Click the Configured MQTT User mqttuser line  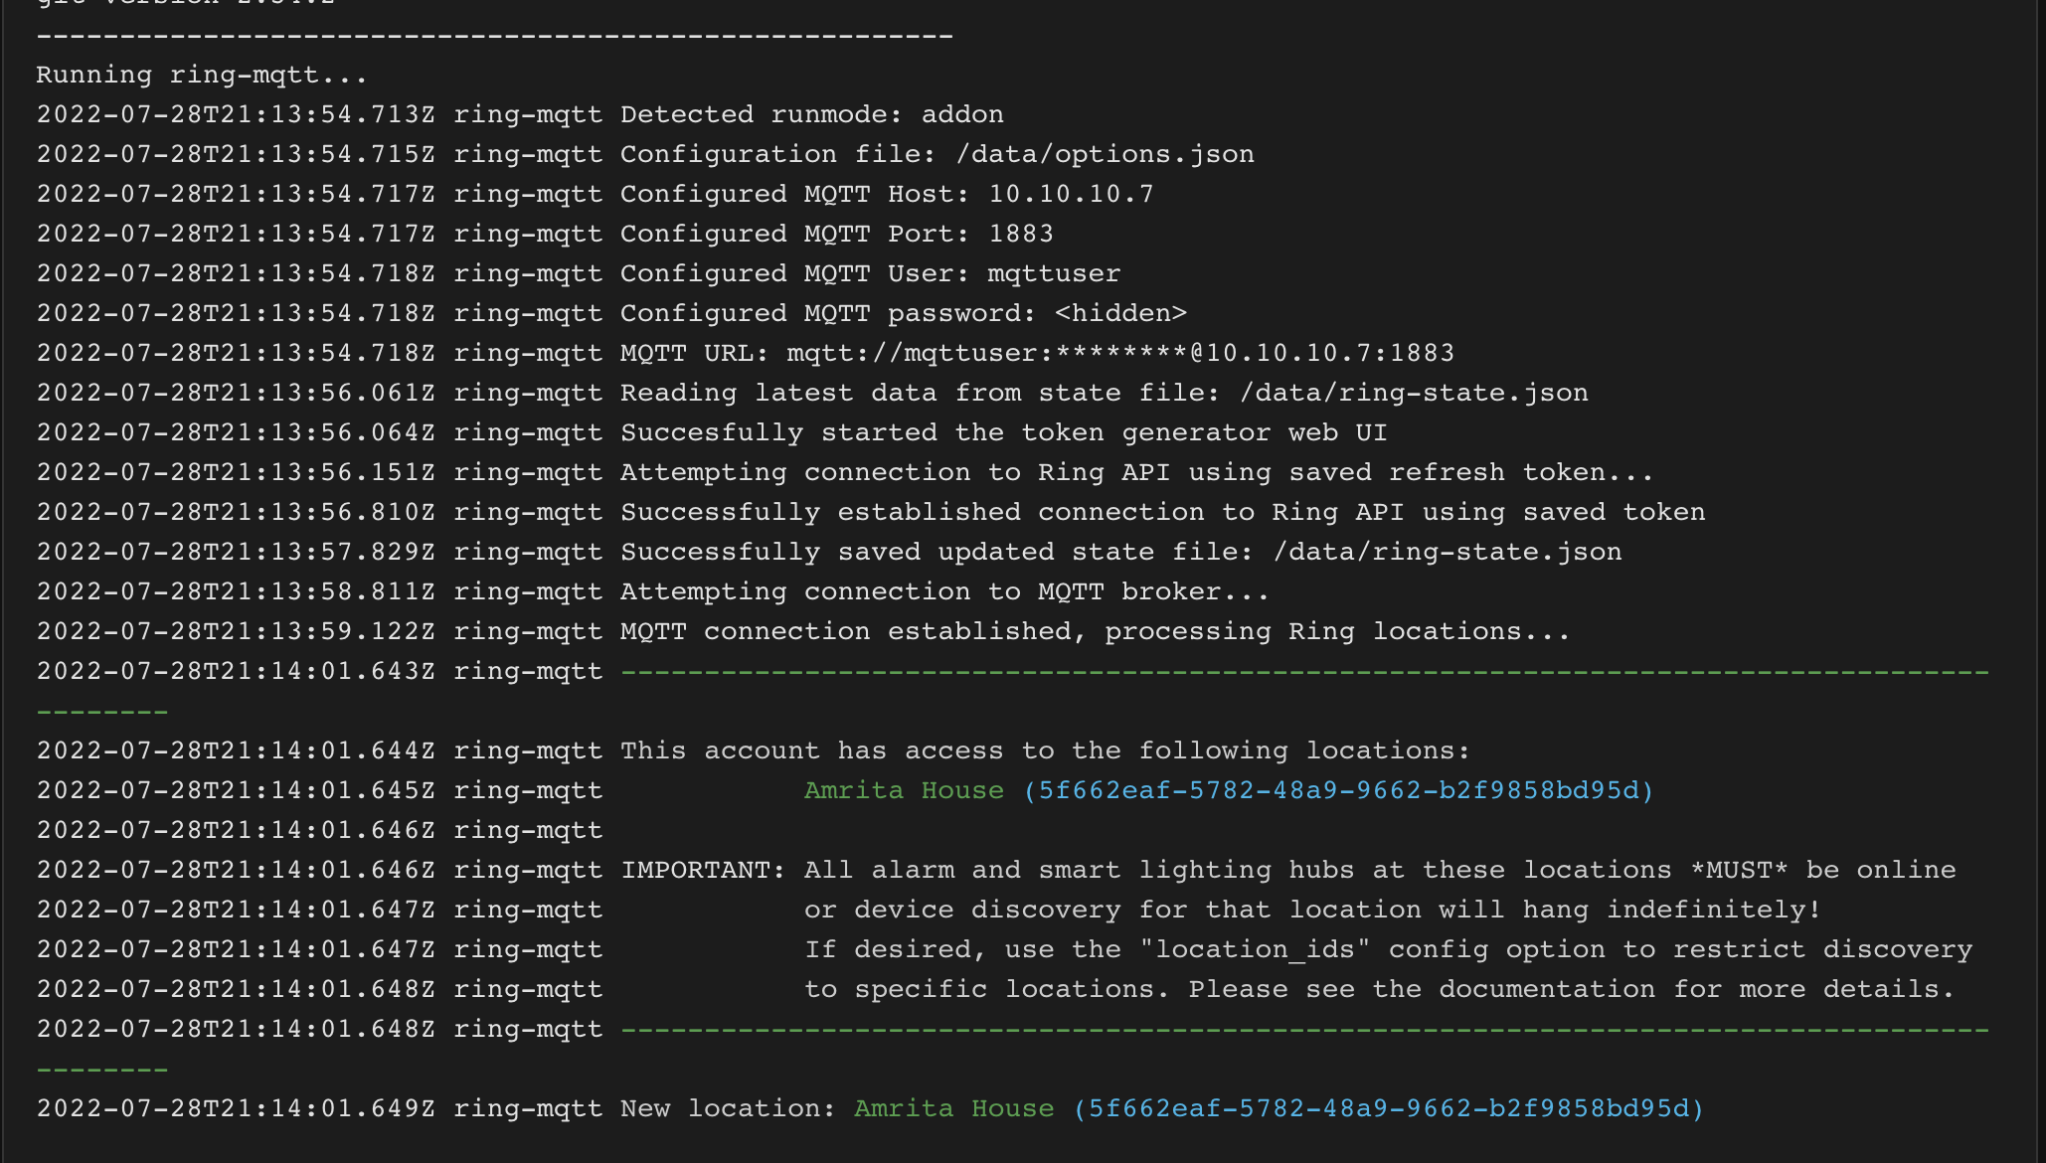(868, 272)
